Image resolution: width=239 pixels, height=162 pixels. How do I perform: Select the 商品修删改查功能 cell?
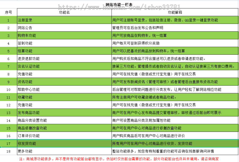64,128
